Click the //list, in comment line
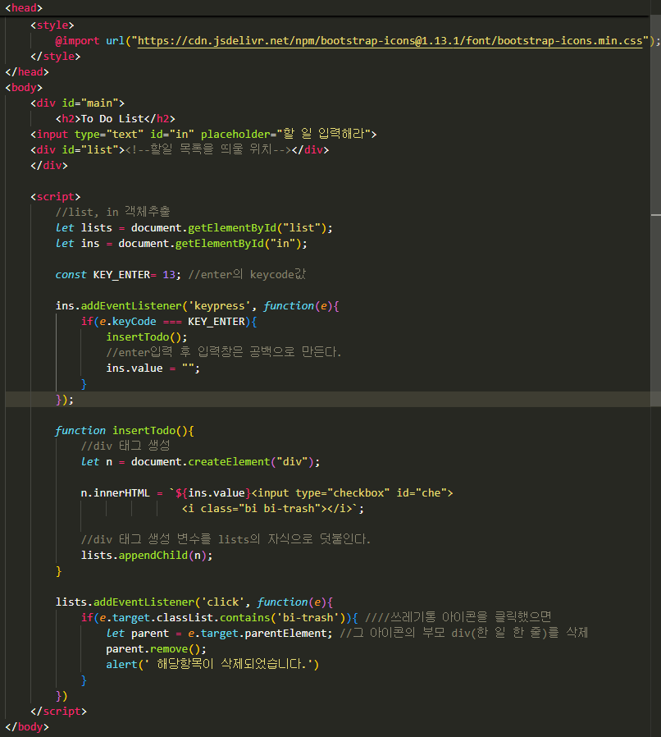This screenshot has height=737, width=661. click(112, 212)
